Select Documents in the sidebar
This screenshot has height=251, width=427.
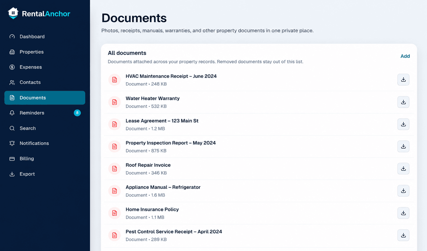tap(45, 98)
